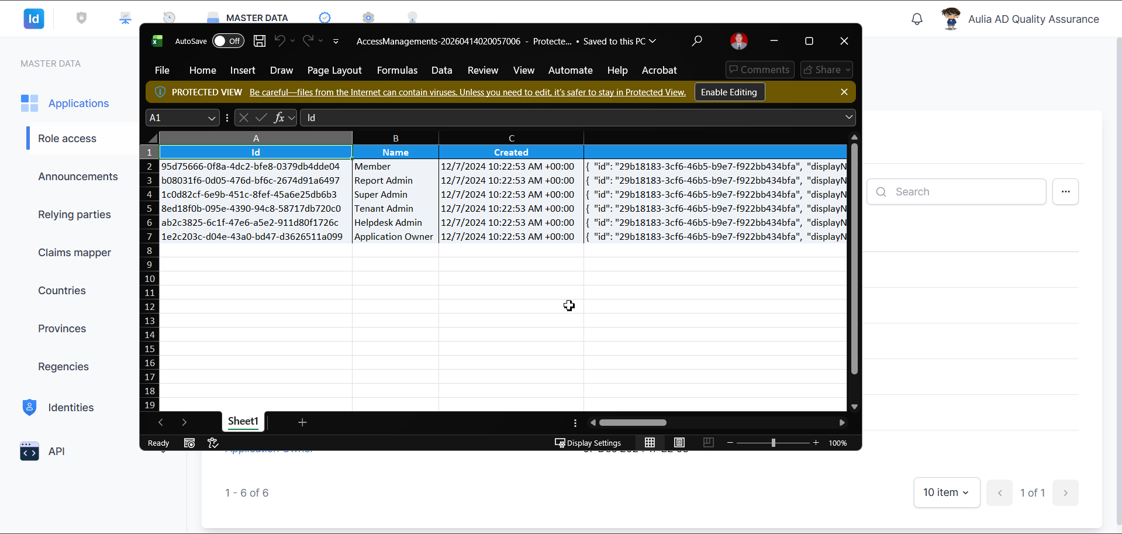The image size is (1122, 534).
Task: Click the next sheet navigation arrow
Action: [x=184, y=422]
